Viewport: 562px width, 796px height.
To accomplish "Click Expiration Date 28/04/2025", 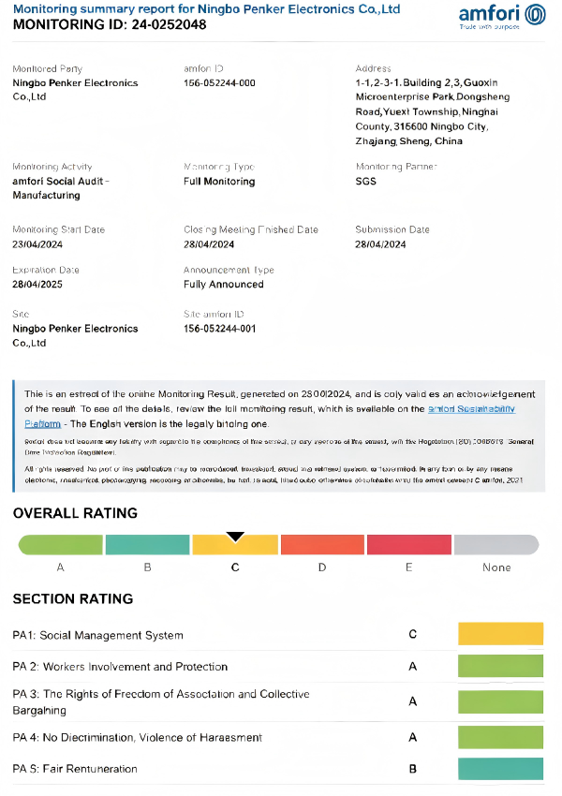I will point(37,285).
